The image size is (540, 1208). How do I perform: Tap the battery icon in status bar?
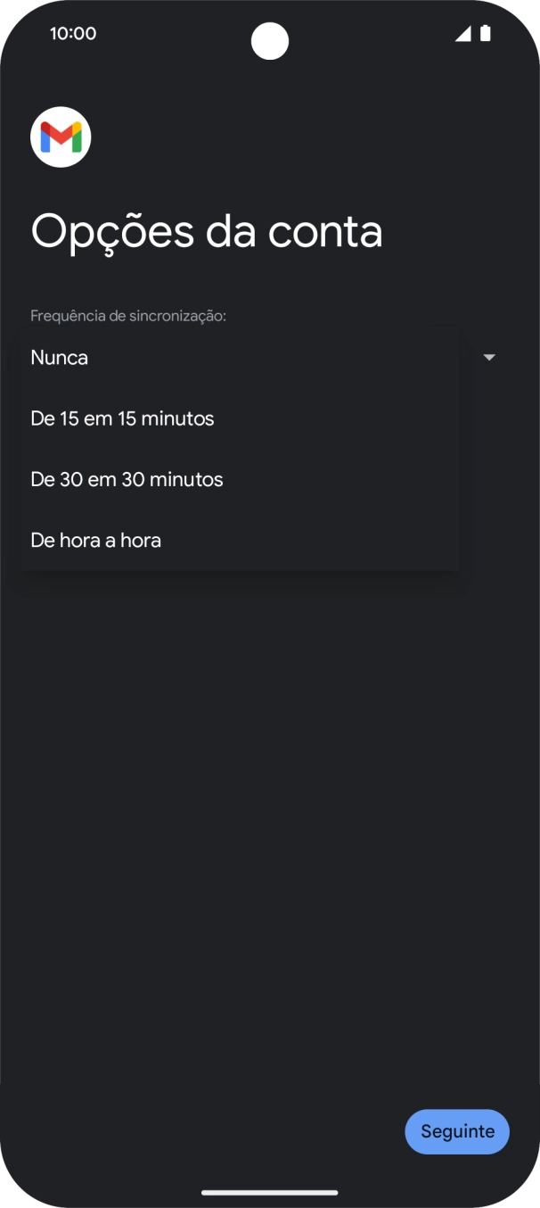tap(486, 33)
